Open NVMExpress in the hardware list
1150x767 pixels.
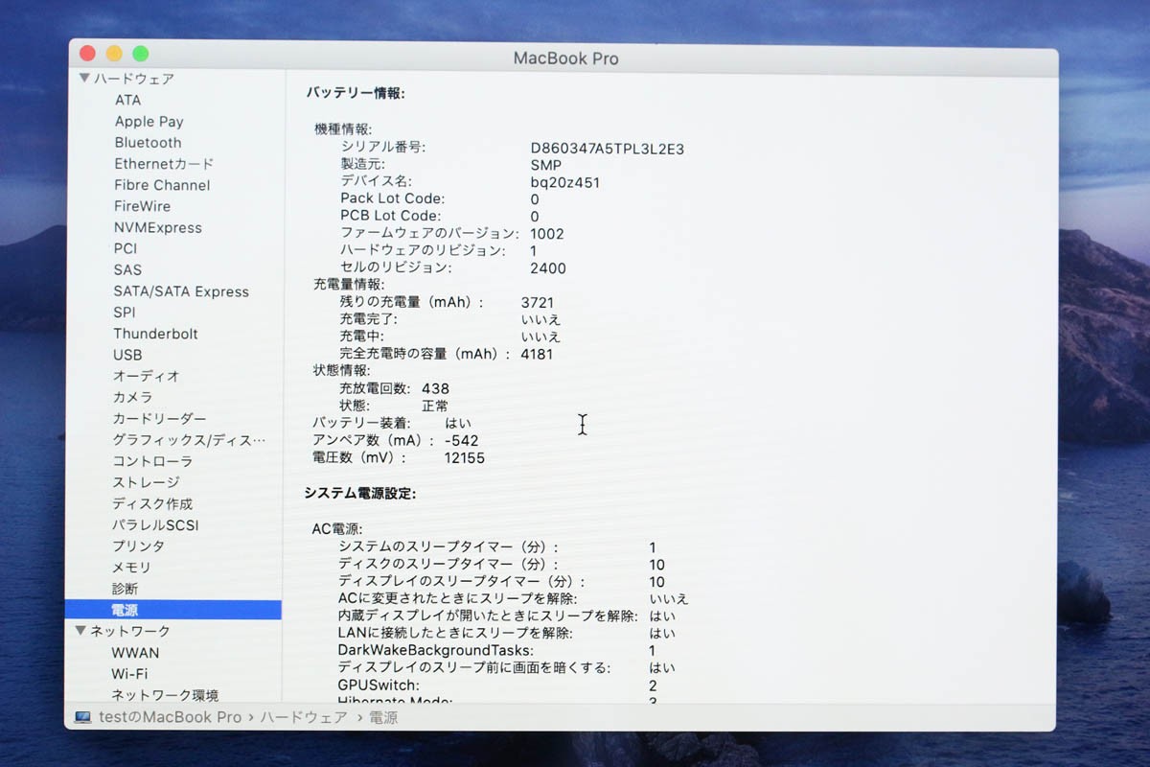coord(157,228)
